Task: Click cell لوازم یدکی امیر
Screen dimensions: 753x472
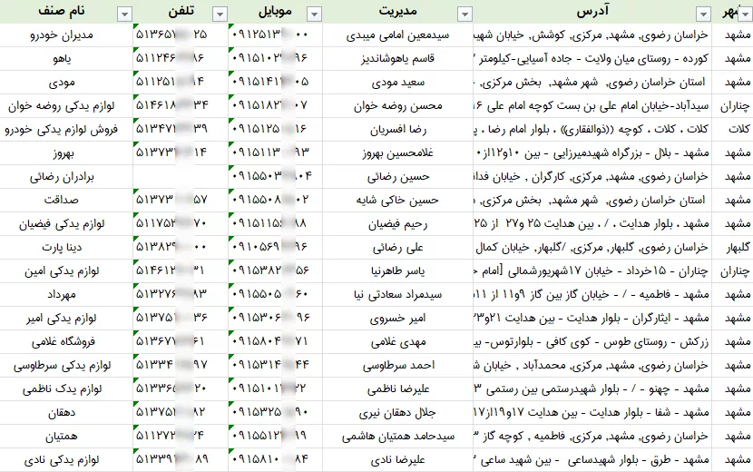Action: [66, 318]
